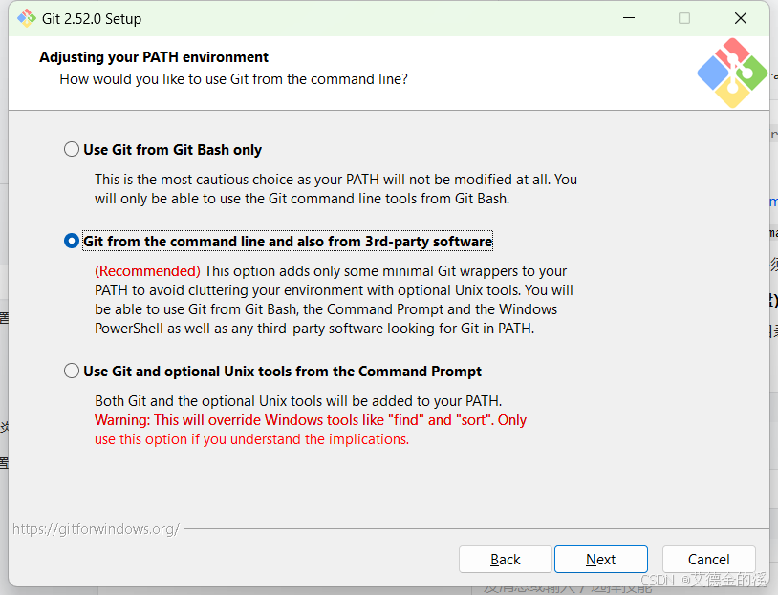Click the large Git logo in header

(x=732, y=73)
